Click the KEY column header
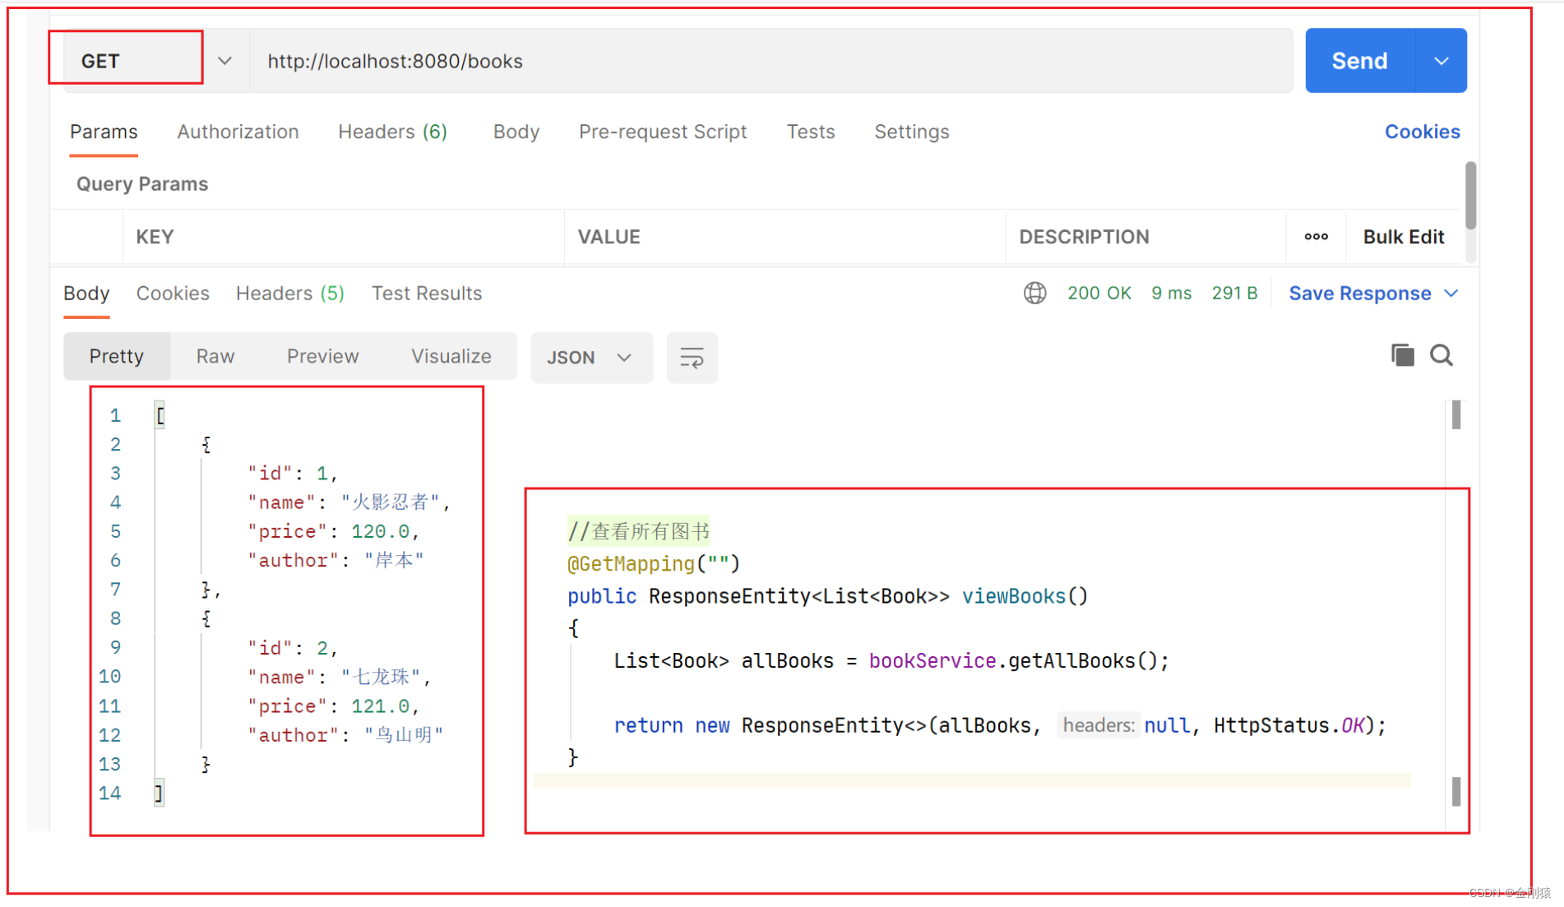This screenshot has height=907, width=1564. [155, 237]
